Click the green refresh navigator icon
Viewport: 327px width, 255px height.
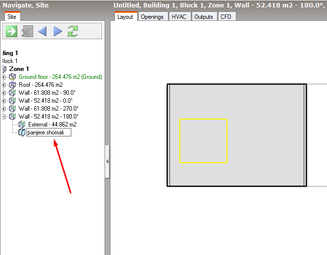[73, 31]
